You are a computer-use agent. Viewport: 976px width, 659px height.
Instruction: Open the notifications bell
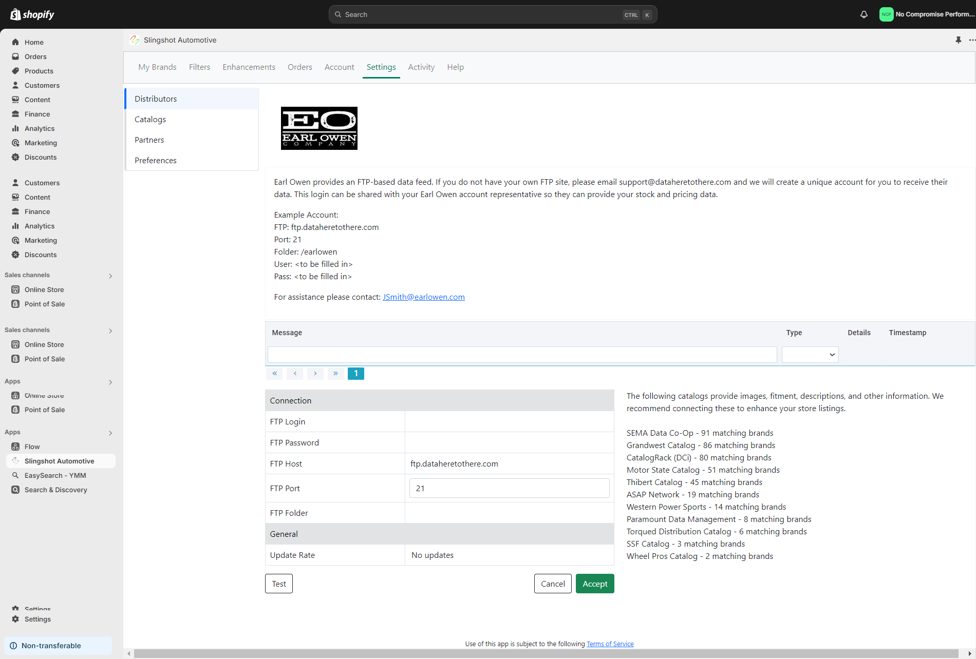[864, 14]
